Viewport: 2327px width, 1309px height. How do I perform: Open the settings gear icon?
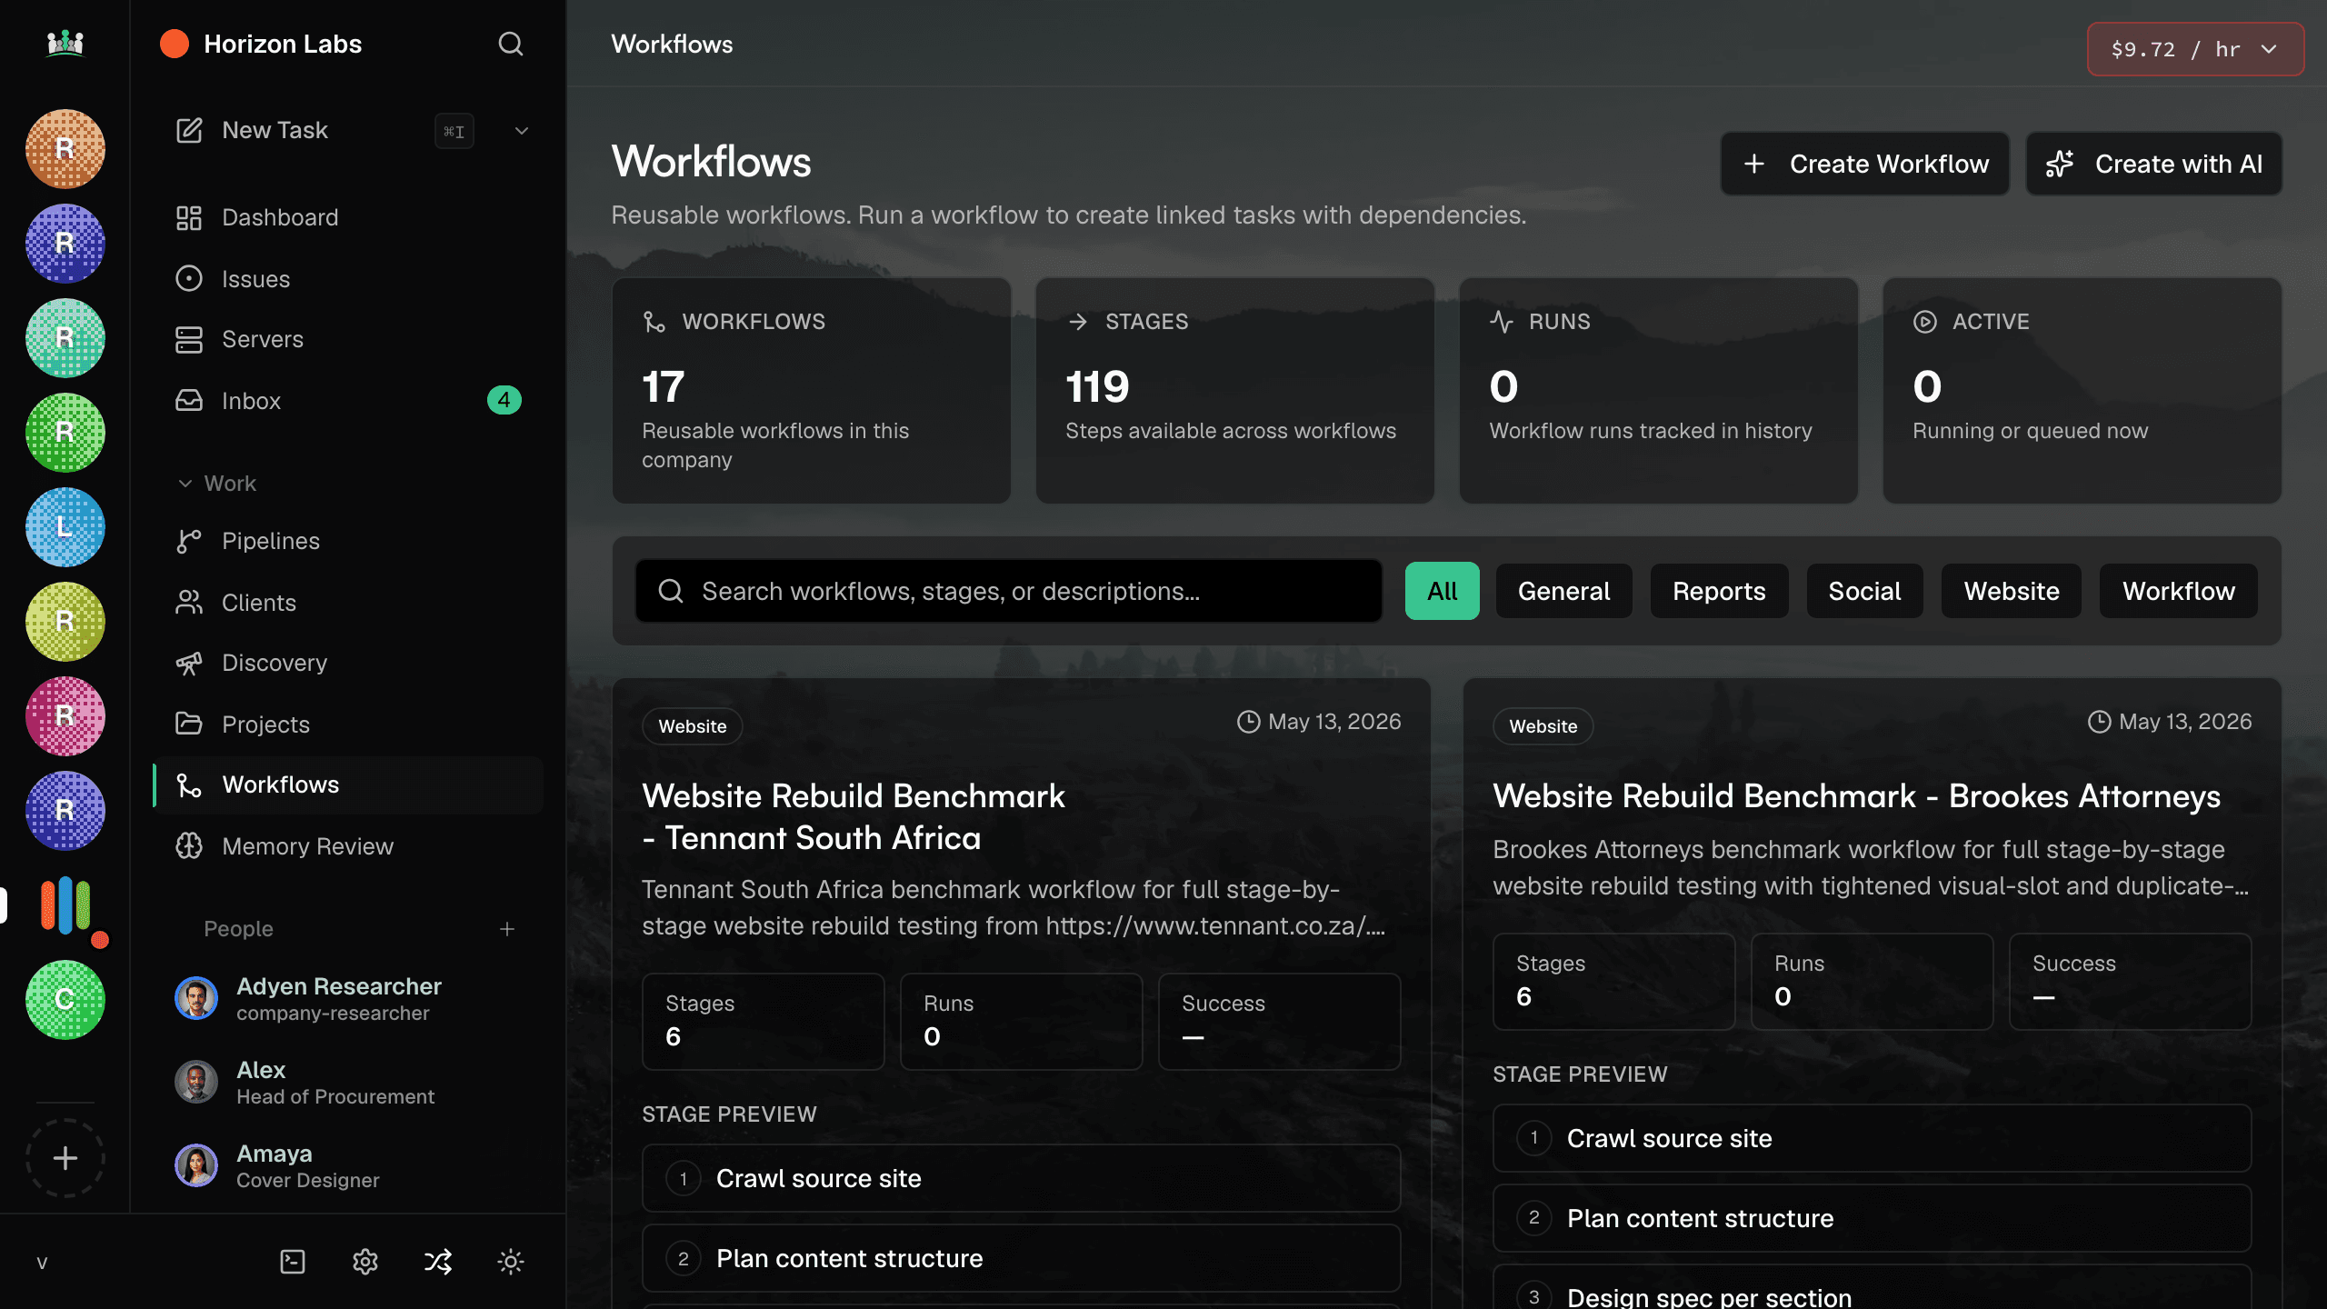point(365,1262)
